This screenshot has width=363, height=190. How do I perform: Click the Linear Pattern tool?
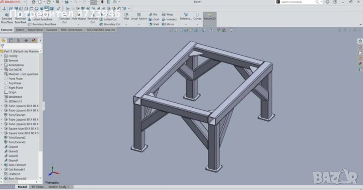139,17
